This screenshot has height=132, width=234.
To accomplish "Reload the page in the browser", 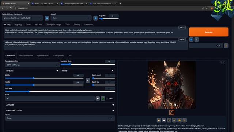I will pyautogui.click(x=11, y=8).
